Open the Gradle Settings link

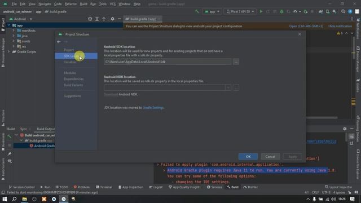click(x=153, y=108)
